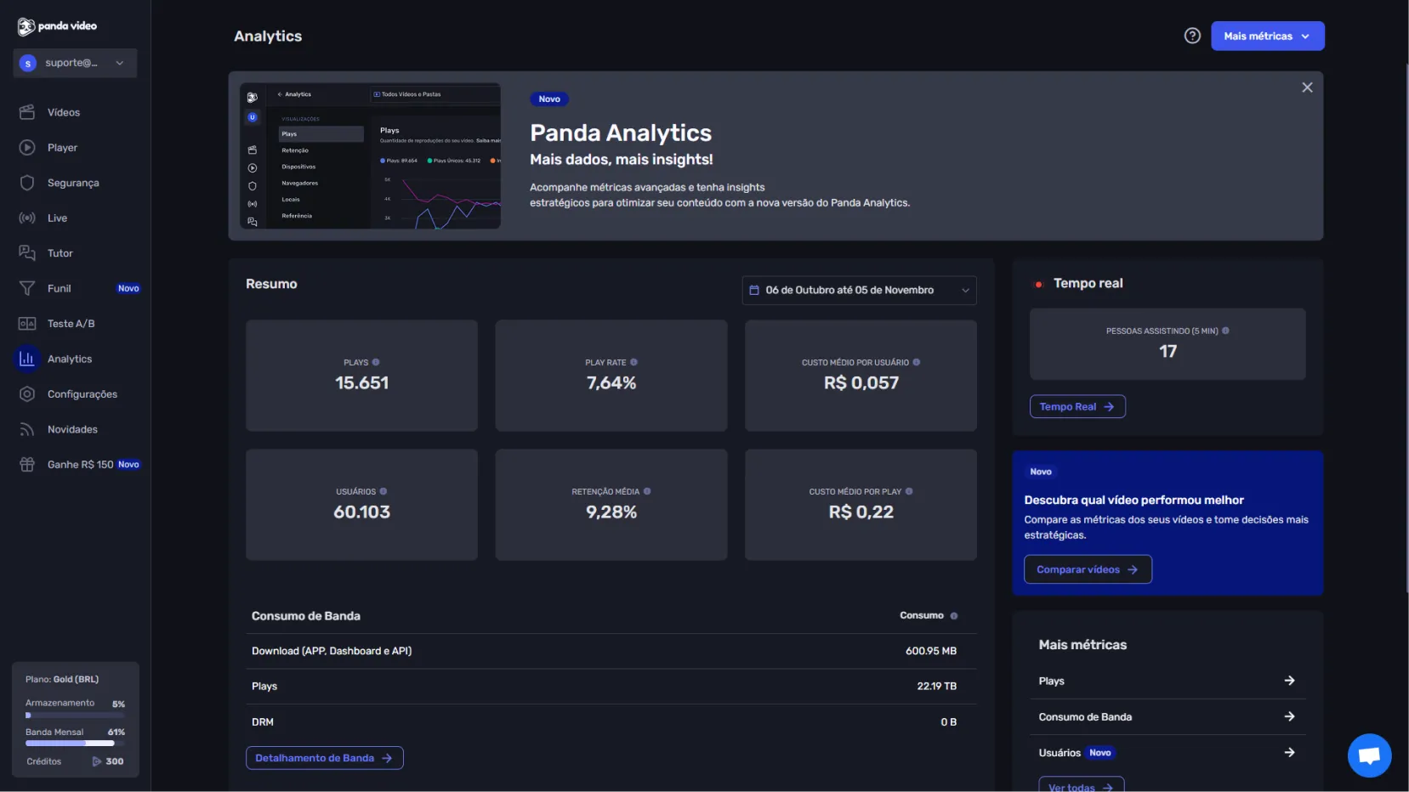1409x792 pixels.
Task: Open the support chat bubble
Action: tap(1369, 755)
